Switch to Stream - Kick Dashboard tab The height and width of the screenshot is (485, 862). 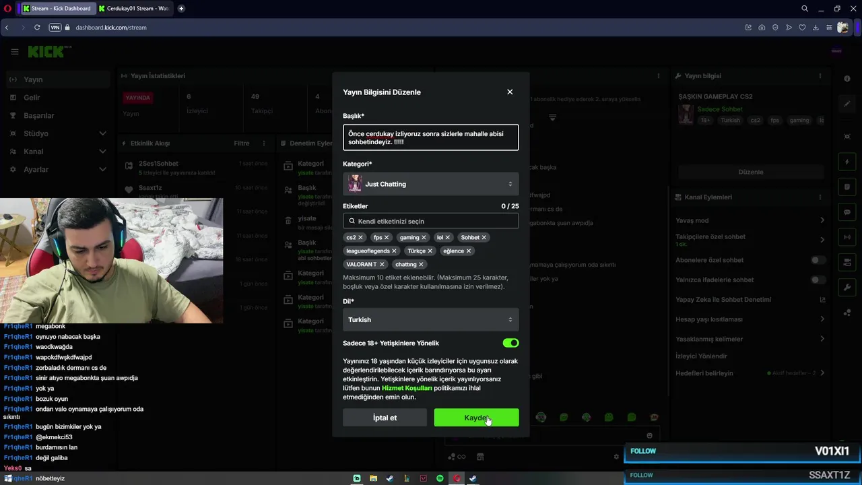pyautogui.click(x=57, y=9)
